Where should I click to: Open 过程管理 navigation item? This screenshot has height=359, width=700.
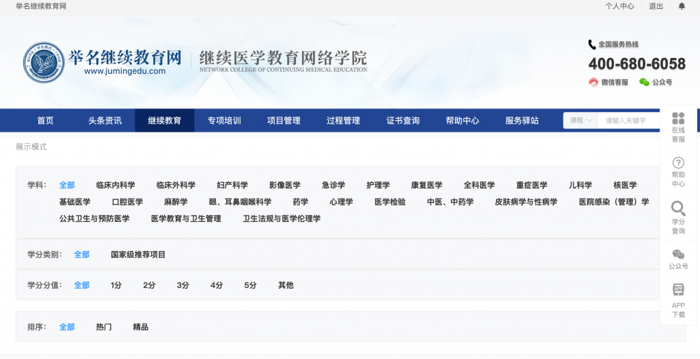tap(343, 120)
